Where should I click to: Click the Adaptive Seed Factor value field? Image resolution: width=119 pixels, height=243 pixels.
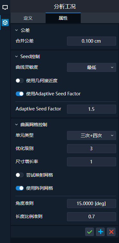92,109
